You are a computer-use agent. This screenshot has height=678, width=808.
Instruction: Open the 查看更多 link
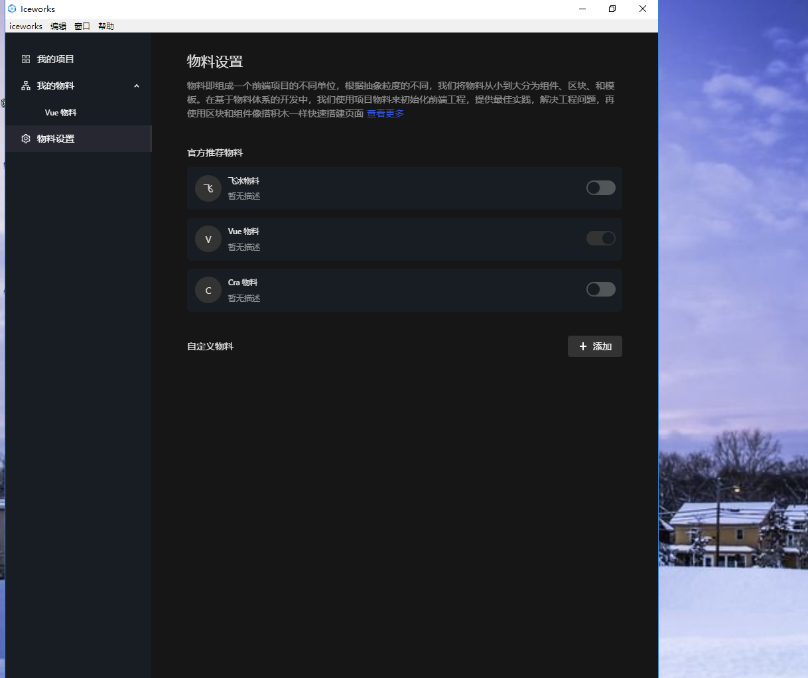tap(385, 113)
